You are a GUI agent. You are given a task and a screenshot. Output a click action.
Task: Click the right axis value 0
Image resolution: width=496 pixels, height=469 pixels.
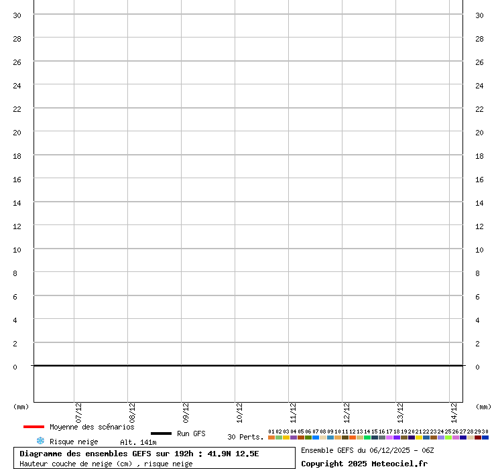tap(477, 367)
